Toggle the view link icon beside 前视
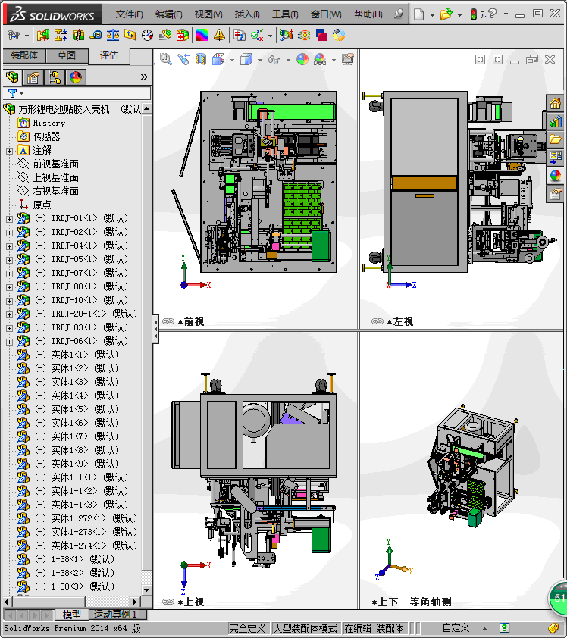The height and width of the screenshot is (638, 567). point(168,321)
